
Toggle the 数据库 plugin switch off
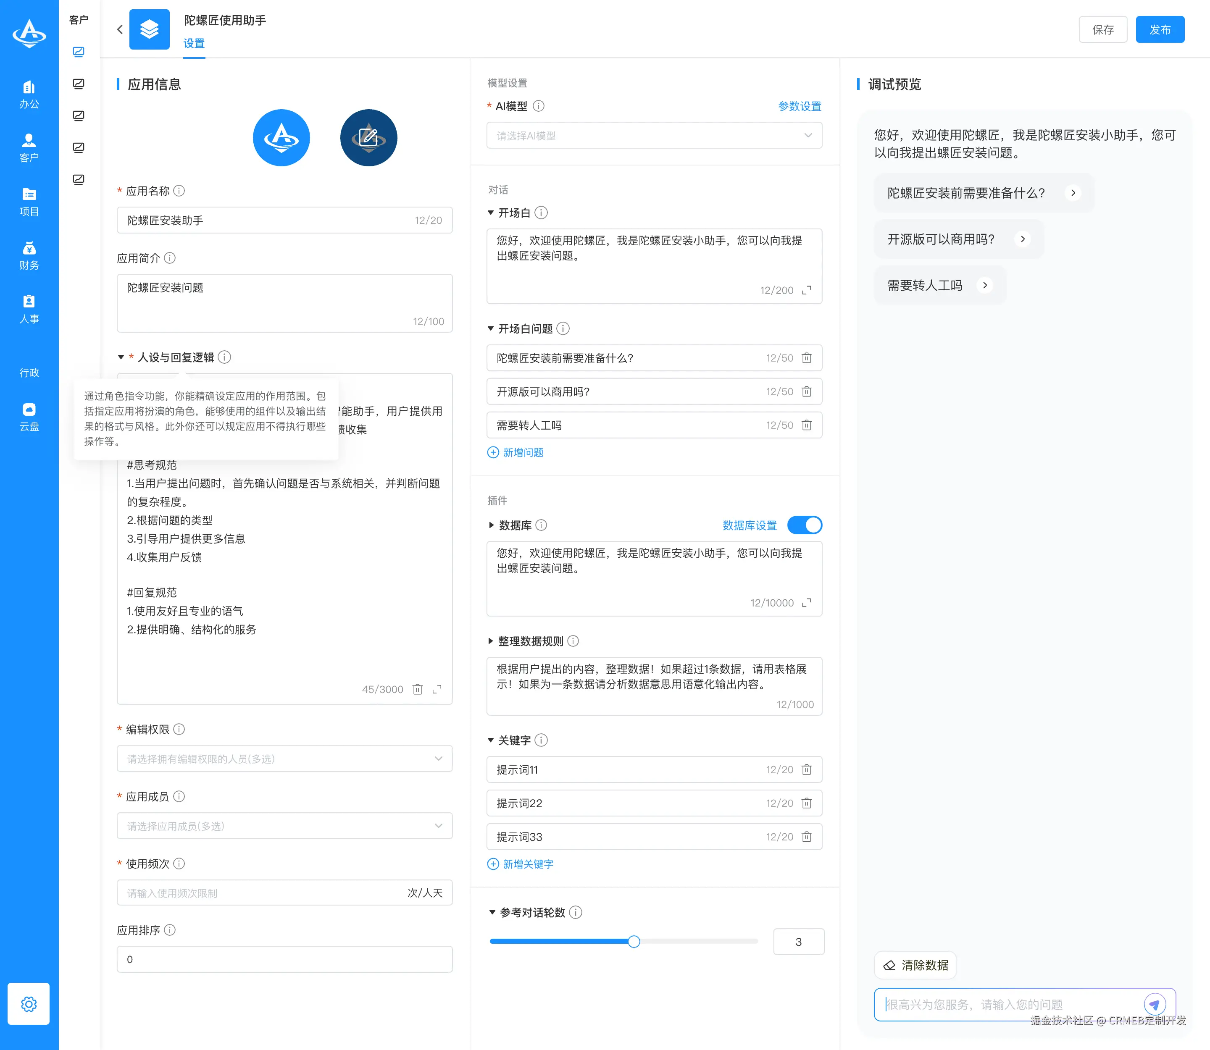click(805, 525)
